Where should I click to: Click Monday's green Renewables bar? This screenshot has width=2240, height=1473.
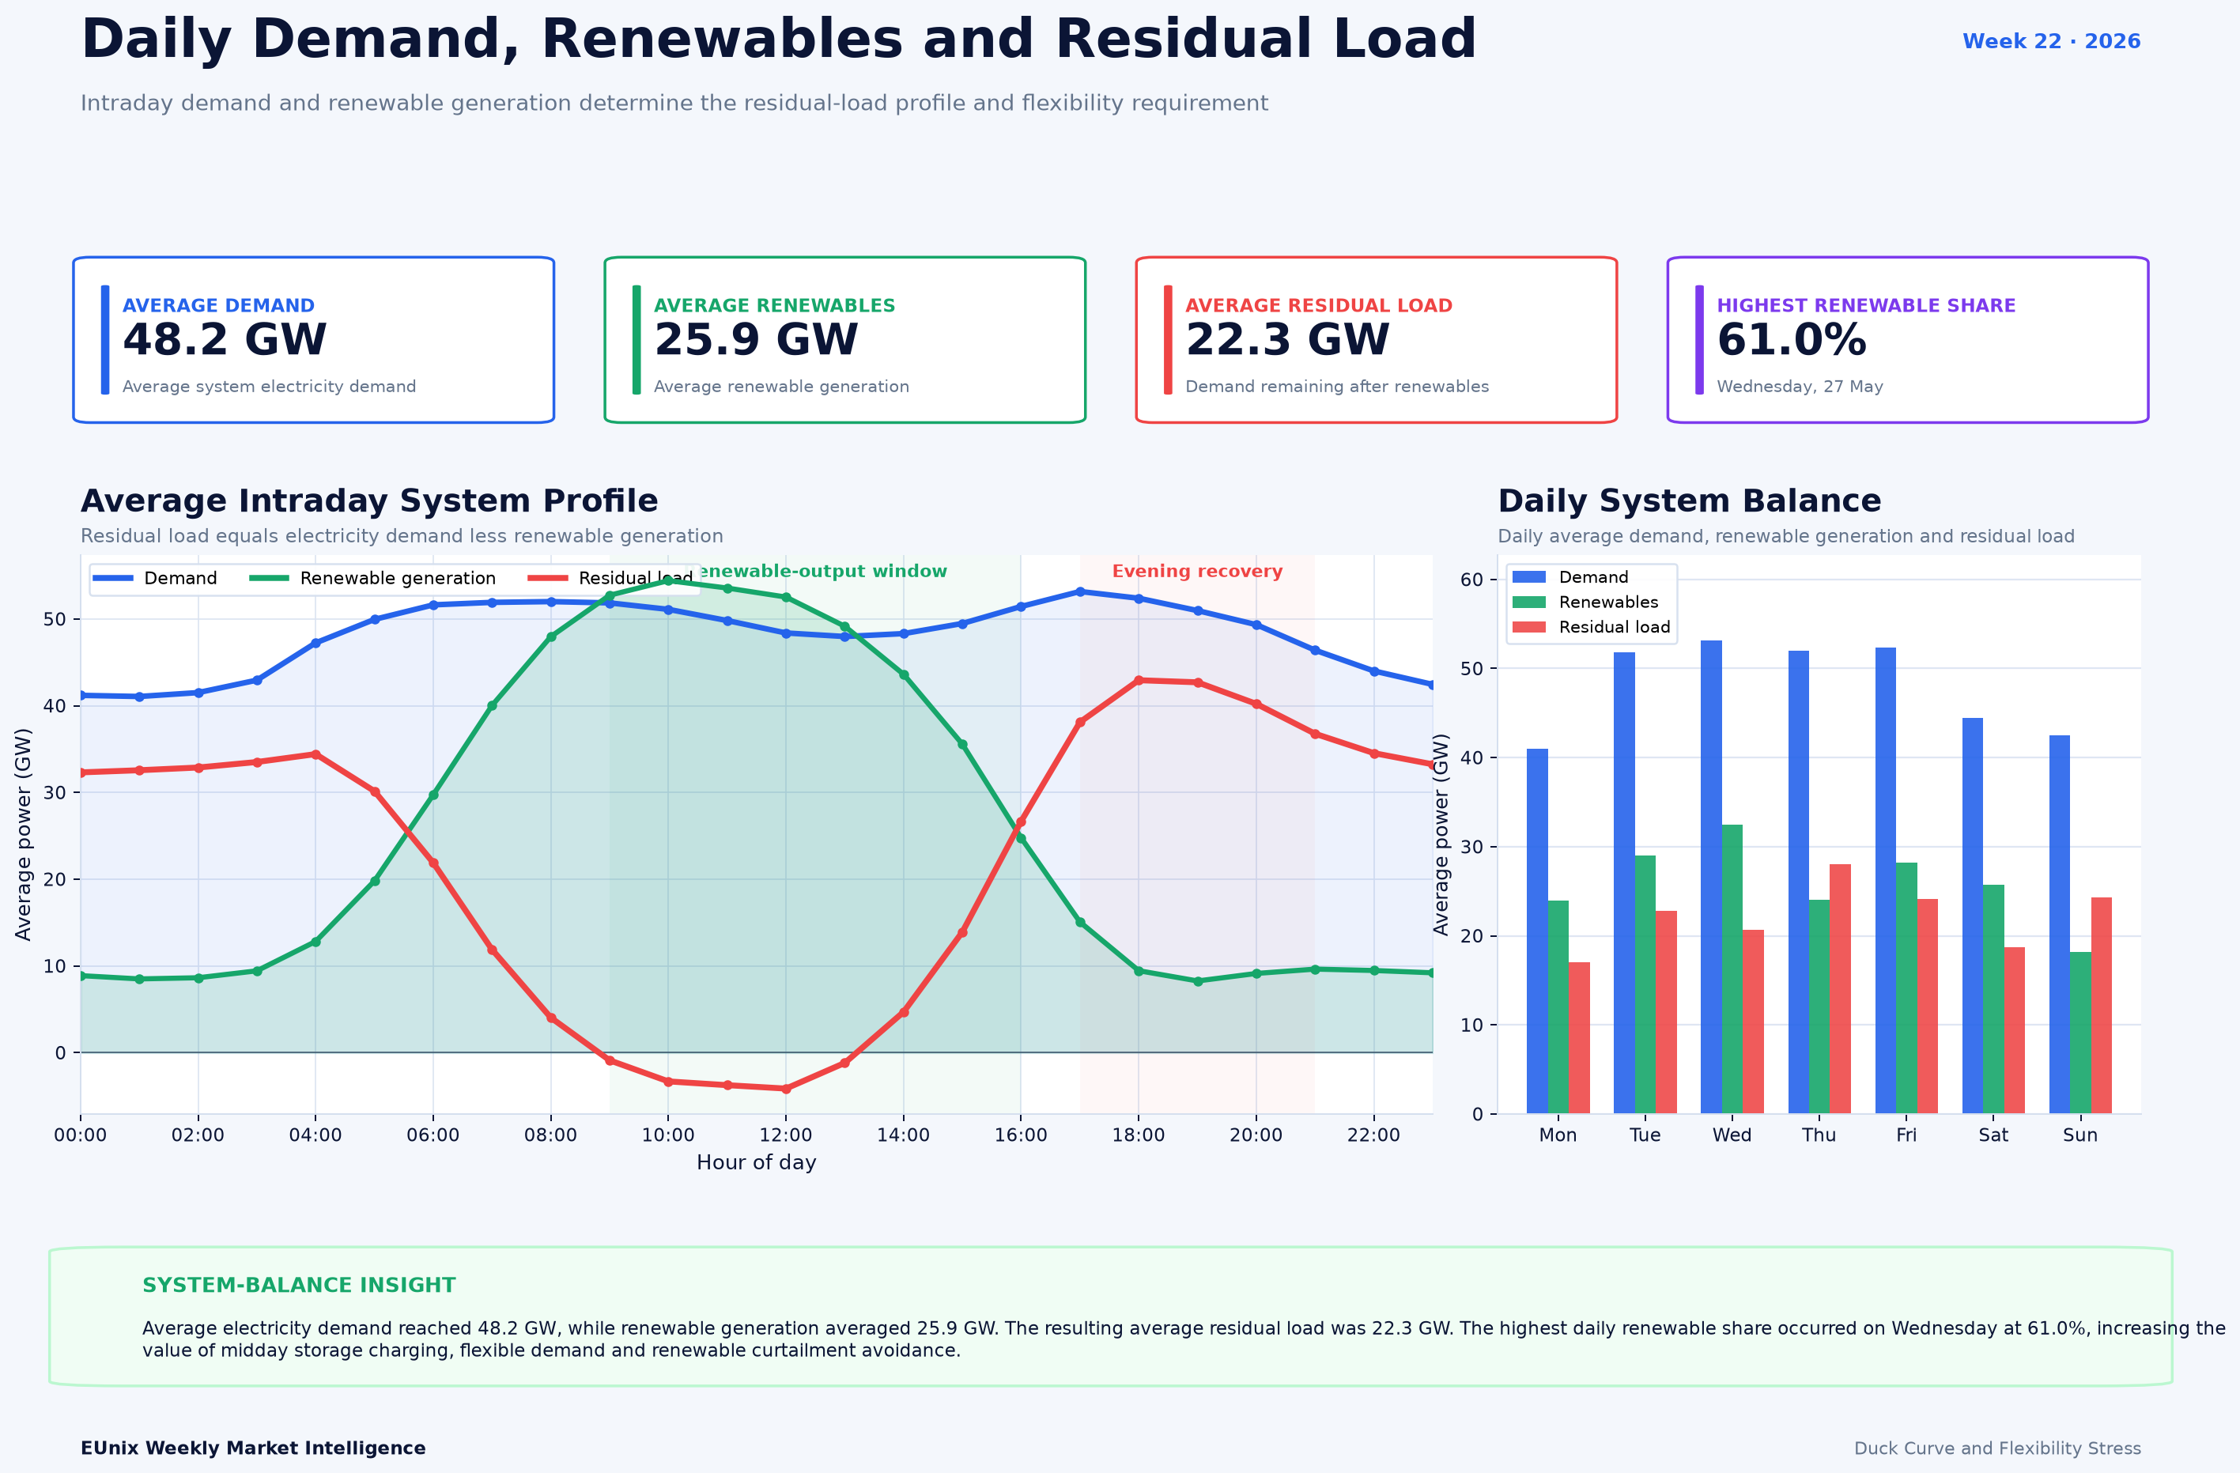coord(1558,1007)
